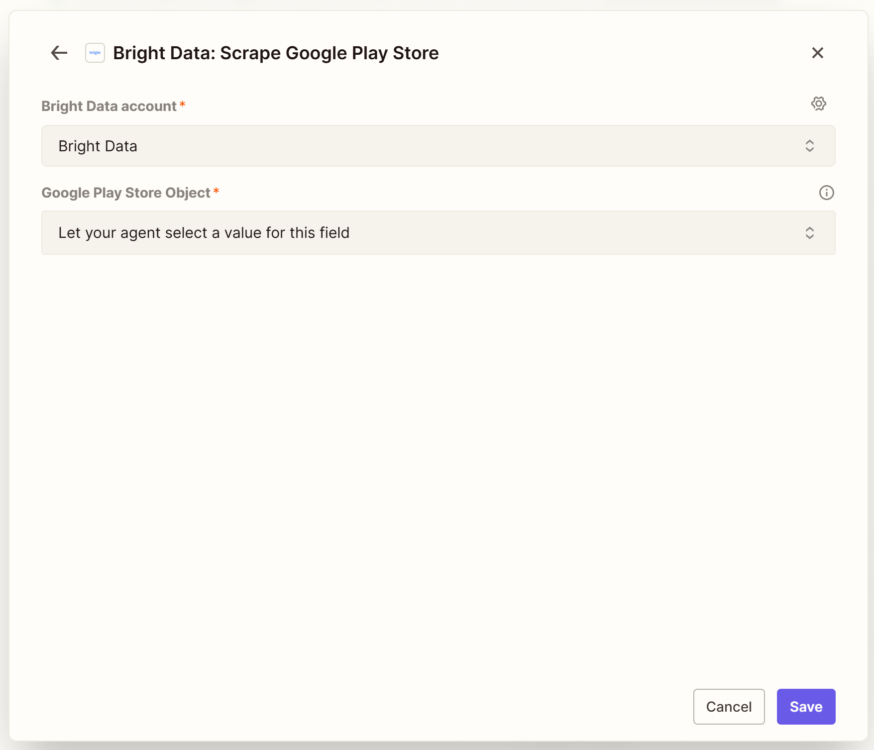
Task: Click the dialog title 'Bright Data: Scrape Google Play Store'
Action: (x=276, y=53)
